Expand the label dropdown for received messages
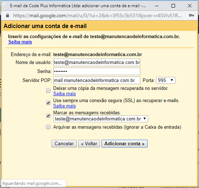 coord(101,119)
